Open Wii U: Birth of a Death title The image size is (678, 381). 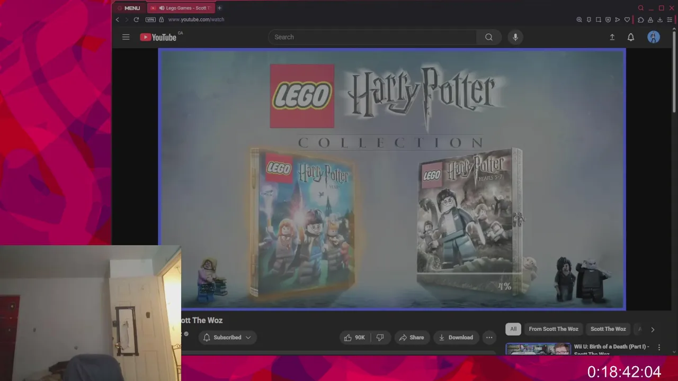612,350
